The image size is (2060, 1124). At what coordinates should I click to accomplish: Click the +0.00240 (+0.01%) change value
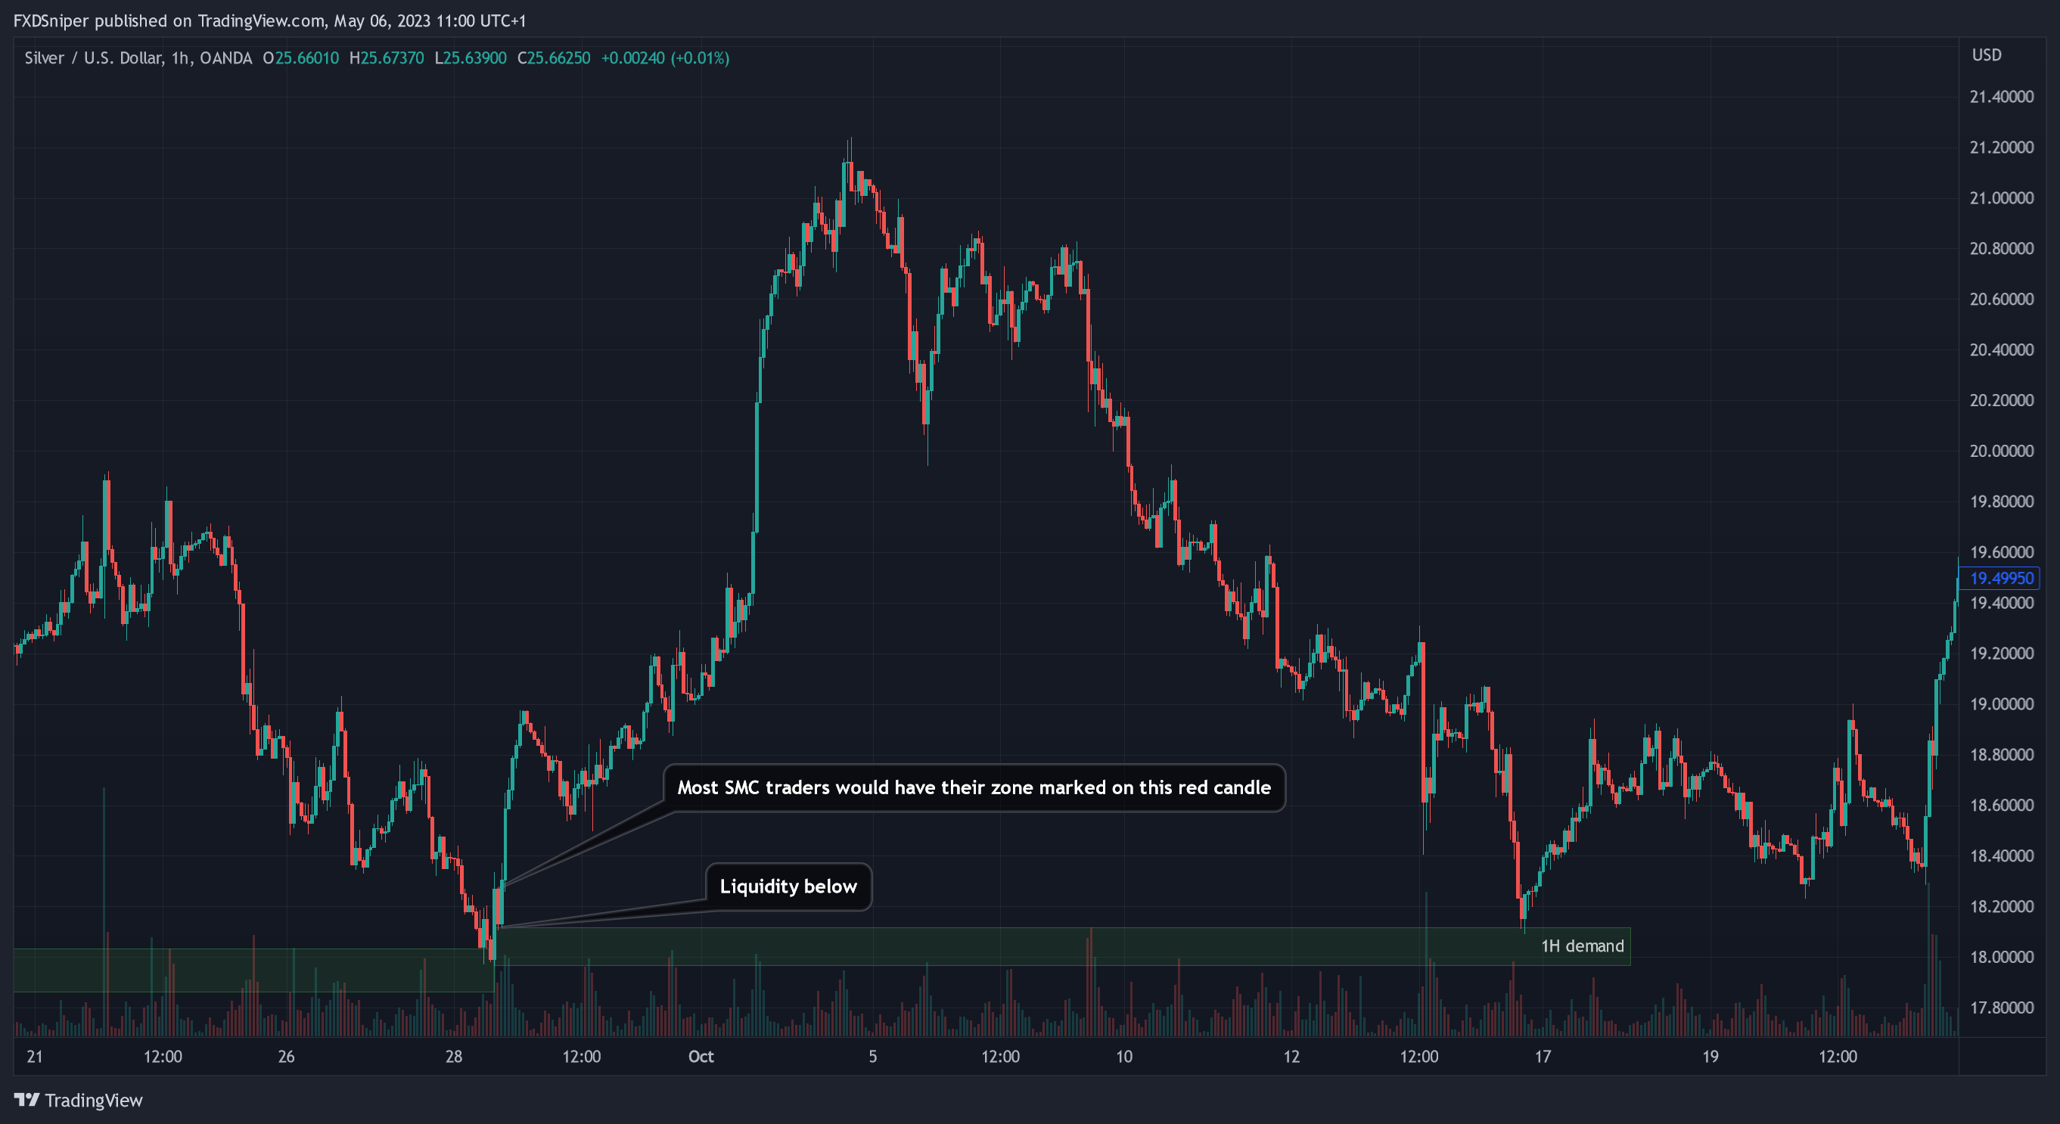[664, 58]
